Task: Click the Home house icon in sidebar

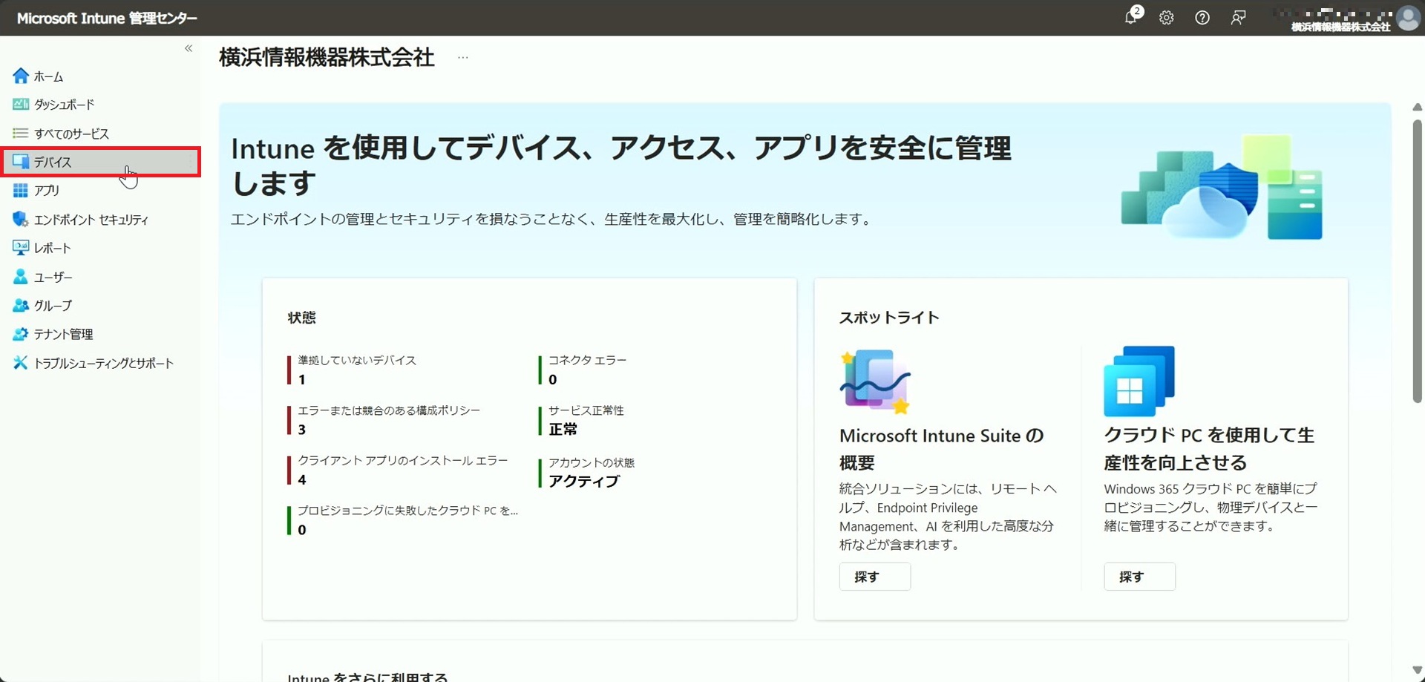Action: (21, 76)
